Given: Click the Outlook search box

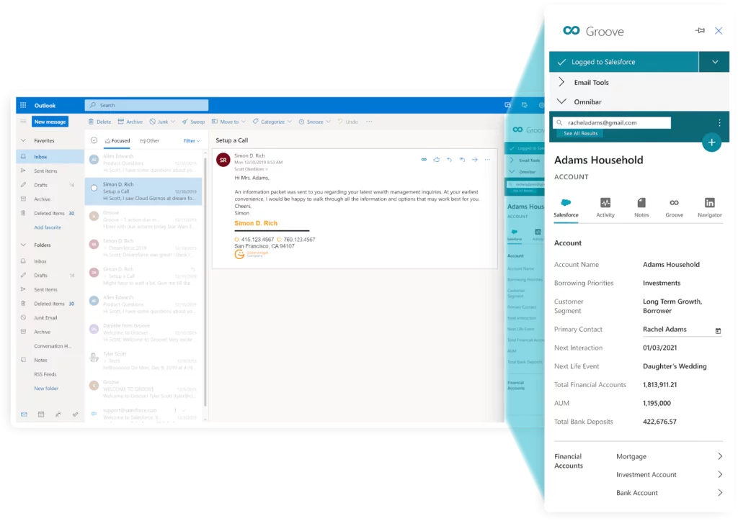Looking at the screenshot, I should point(146,105).
